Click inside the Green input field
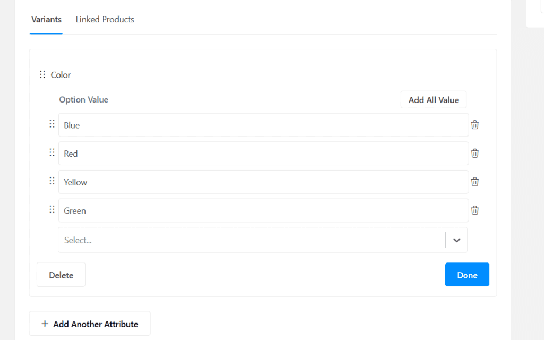 (212, 210)
